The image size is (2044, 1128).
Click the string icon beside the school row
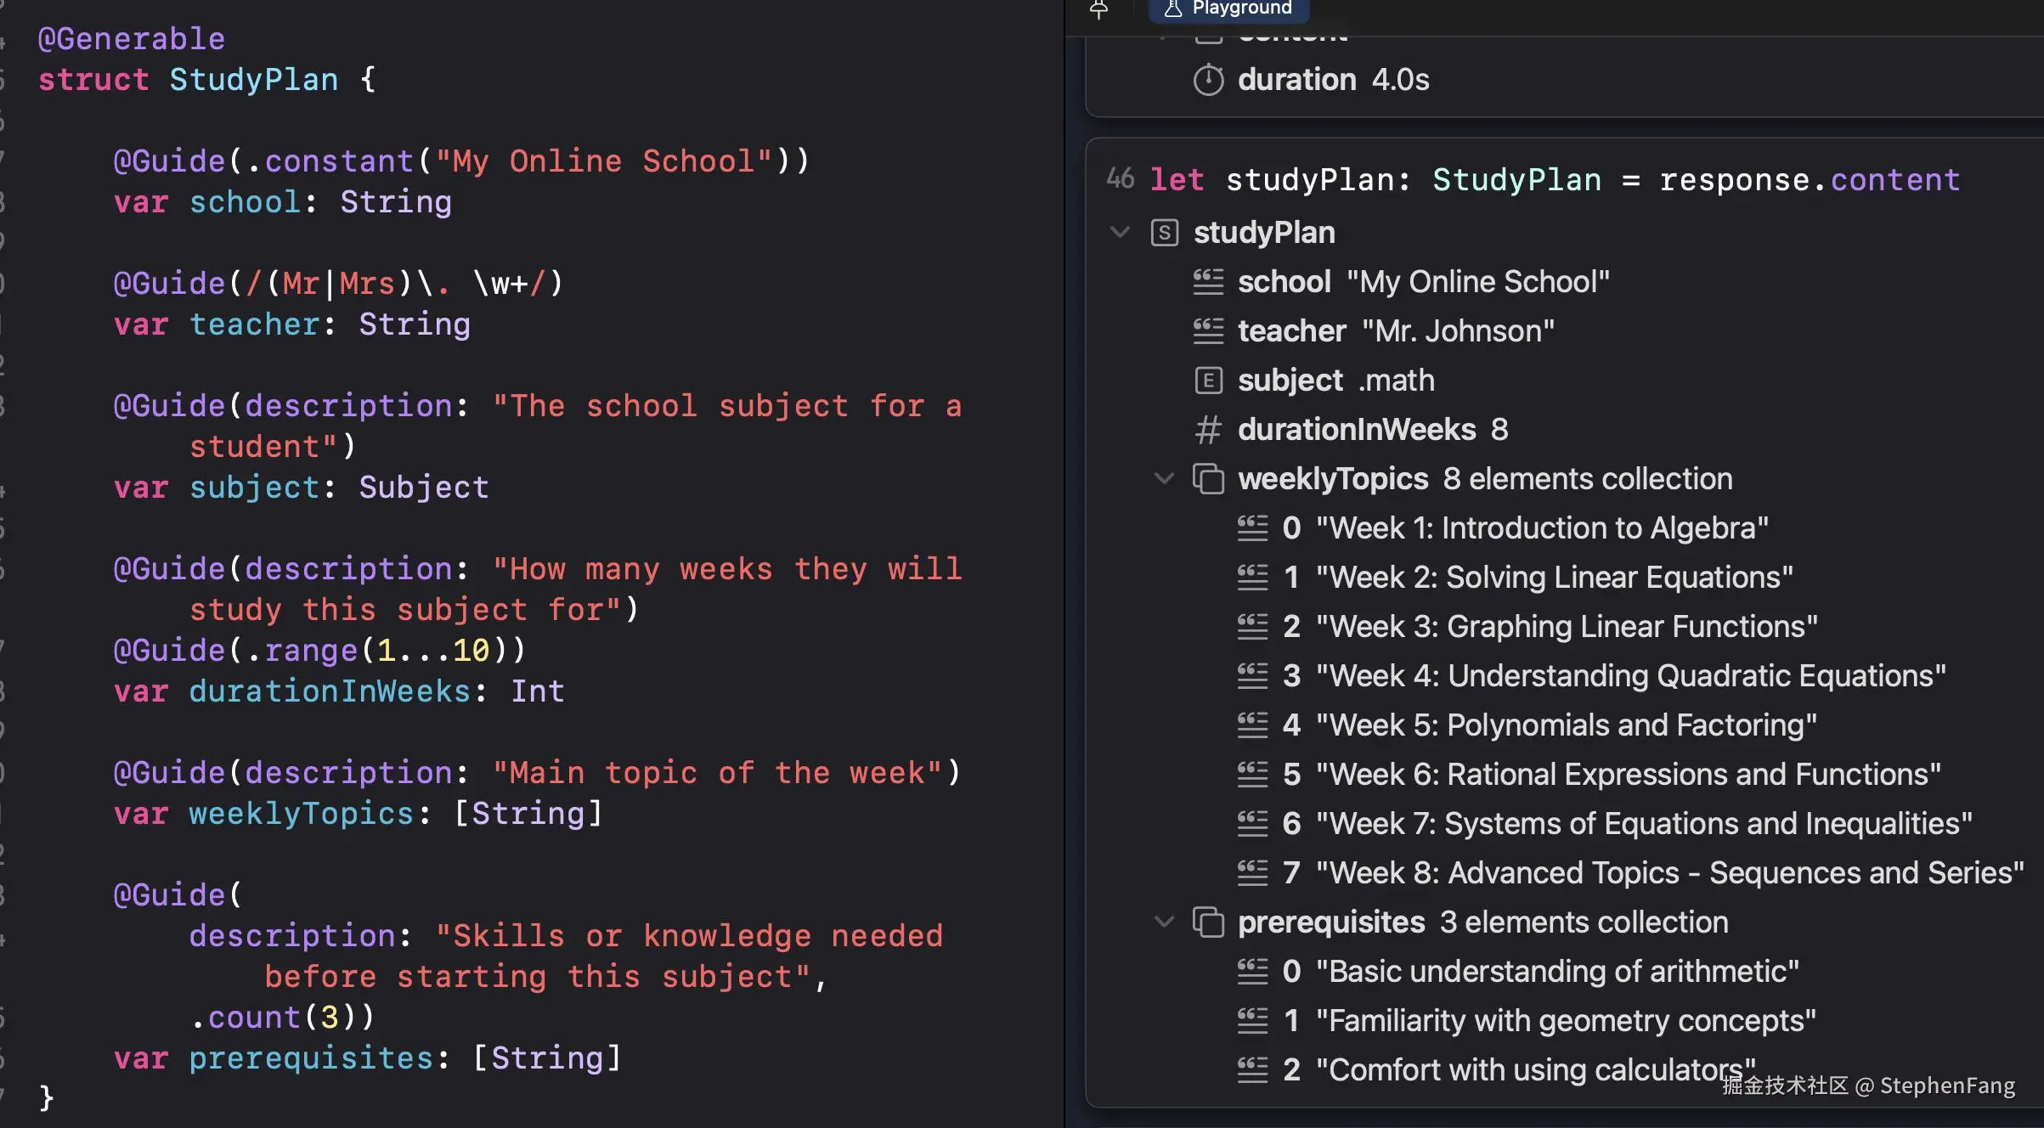coord(1208,282)
